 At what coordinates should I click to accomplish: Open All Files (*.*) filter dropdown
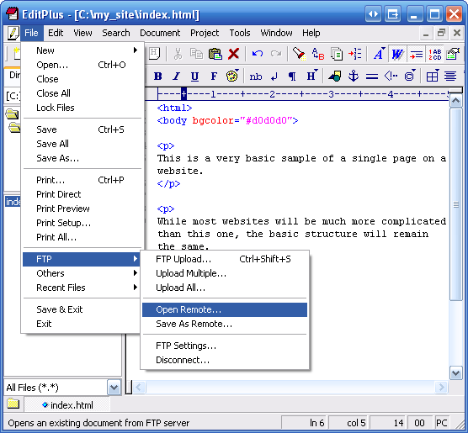click(x=114, y=388)
